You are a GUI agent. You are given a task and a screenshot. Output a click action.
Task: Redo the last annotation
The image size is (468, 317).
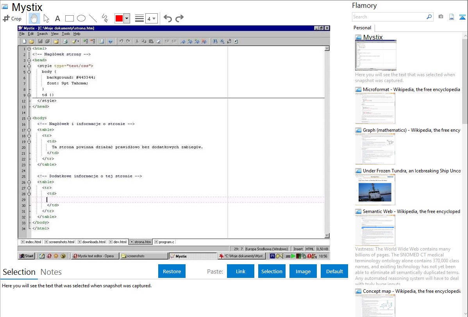tap(179, 18)
